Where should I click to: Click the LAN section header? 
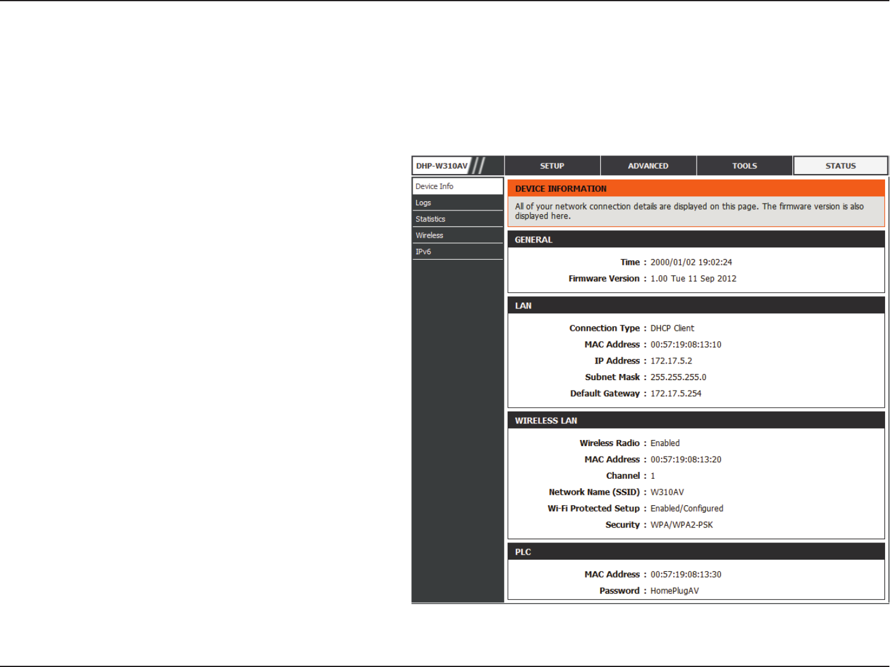click(696, 306)
